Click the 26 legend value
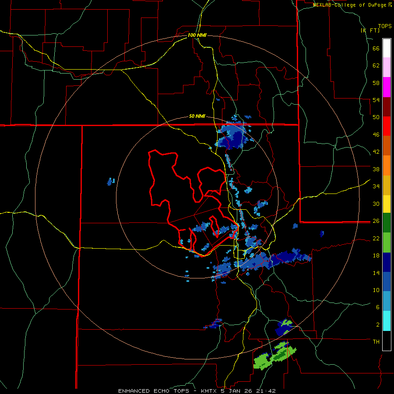The width and height of the screenshot is (394, 394). coord(376,221)
